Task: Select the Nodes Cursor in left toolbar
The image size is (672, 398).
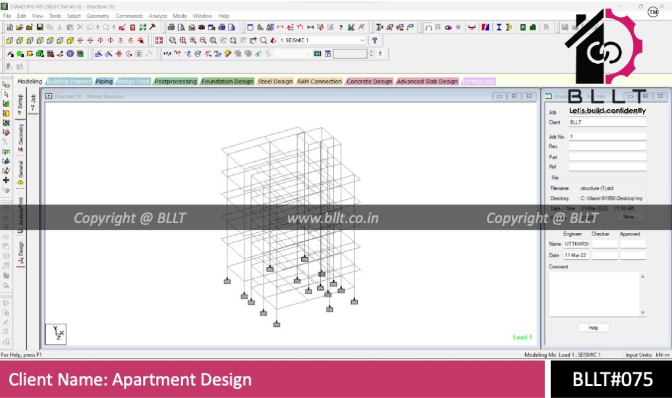Action: [x=6, y=85]
